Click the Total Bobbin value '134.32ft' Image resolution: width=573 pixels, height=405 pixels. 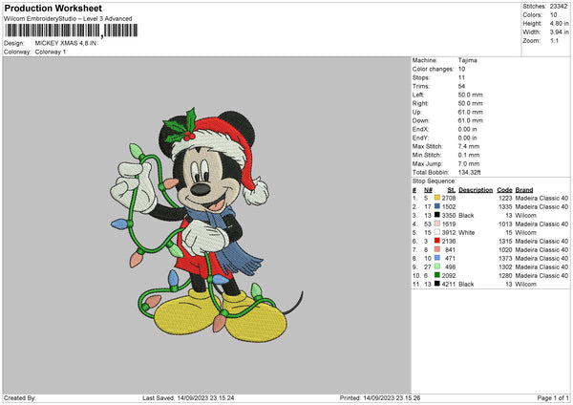(x=469, y=172)
